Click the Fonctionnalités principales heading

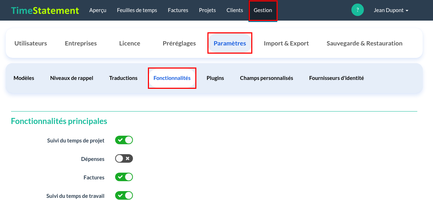tap(59, 121)
